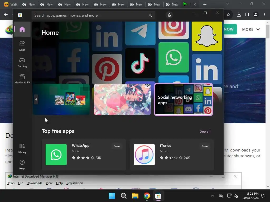Open notification bell in taskbar
Screen dimensions: 270x202
point(263,196)
